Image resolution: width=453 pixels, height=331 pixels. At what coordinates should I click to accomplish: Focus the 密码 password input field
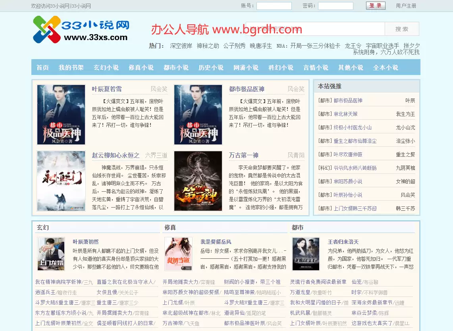[x=335, y=6]
